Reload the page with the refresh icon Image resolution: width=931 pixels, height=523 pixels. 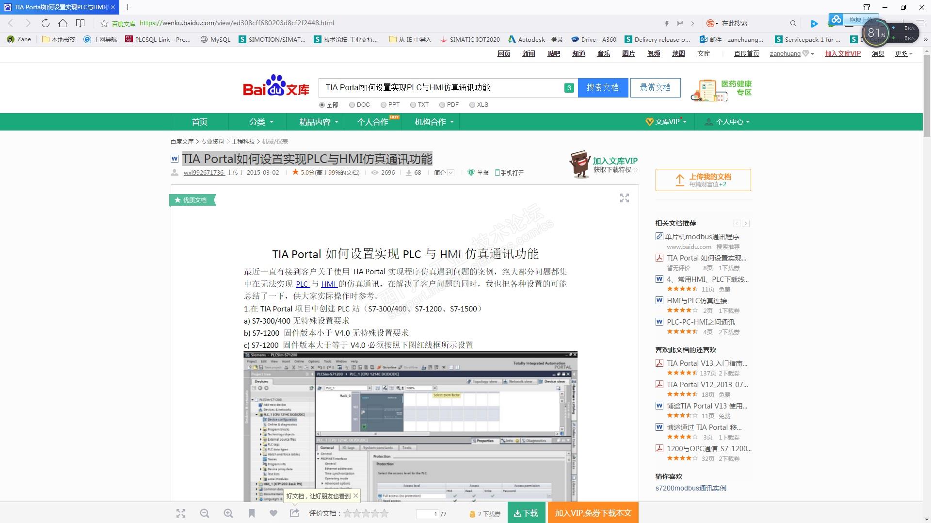[46, 23]
